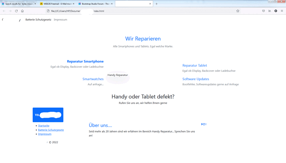Open 'Batterie Schutzgesetz' in navbar
286x163 pixels.
(x=38, y=20)
